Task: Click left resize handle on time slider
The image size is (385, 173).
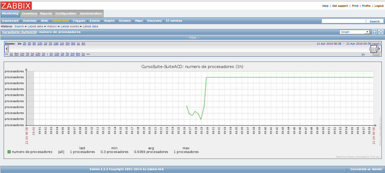Action: pos(371,49)
